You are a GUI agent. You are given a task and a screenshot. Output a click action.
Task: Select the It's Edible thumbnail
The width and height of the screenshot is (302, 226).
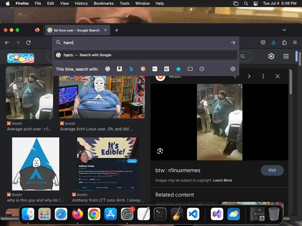click(108, 164)
